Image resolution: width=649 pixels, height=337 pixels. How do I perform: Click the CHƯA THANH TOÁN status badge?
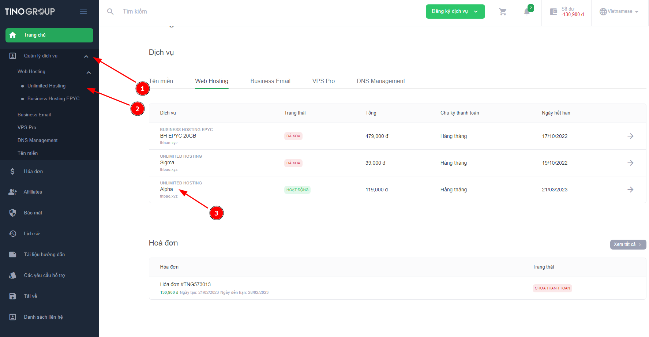(x=552, y=288)
